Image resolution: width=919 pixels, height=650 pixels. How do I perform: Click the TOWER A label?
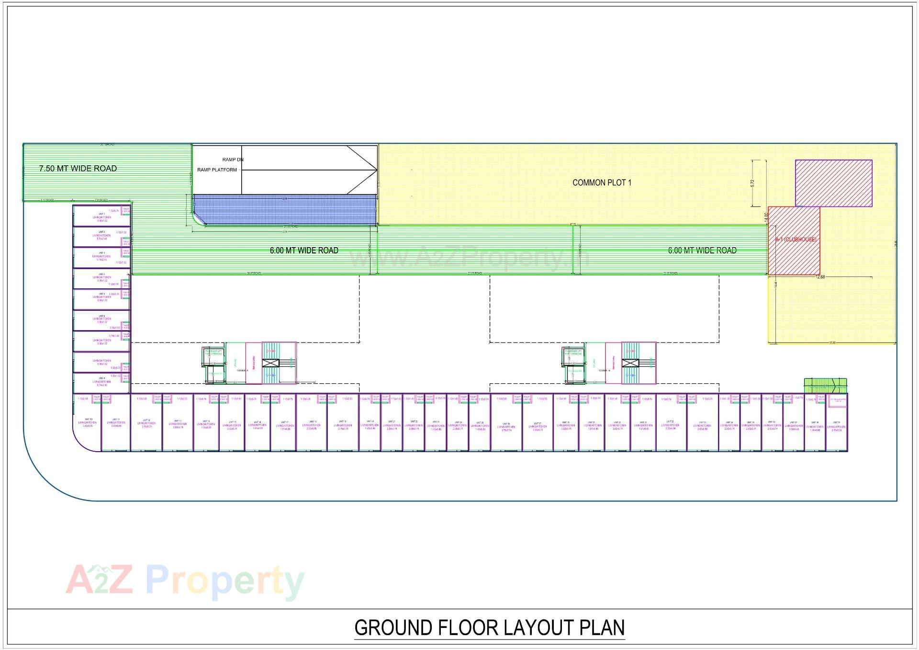(243, 371)
